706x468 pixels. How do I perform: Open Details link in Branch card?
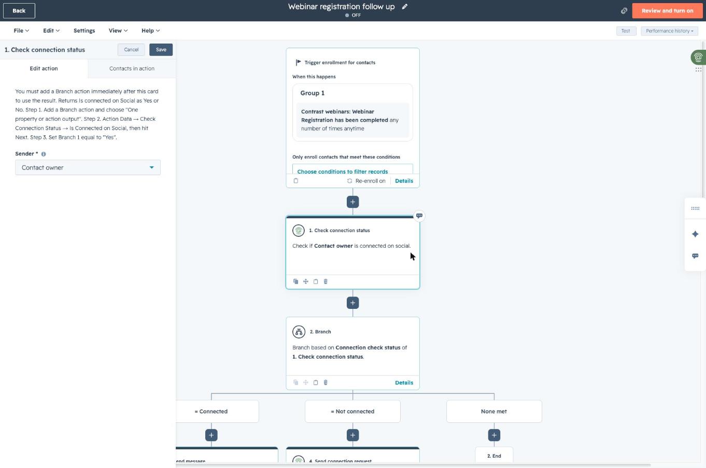[x=404, y=382]
